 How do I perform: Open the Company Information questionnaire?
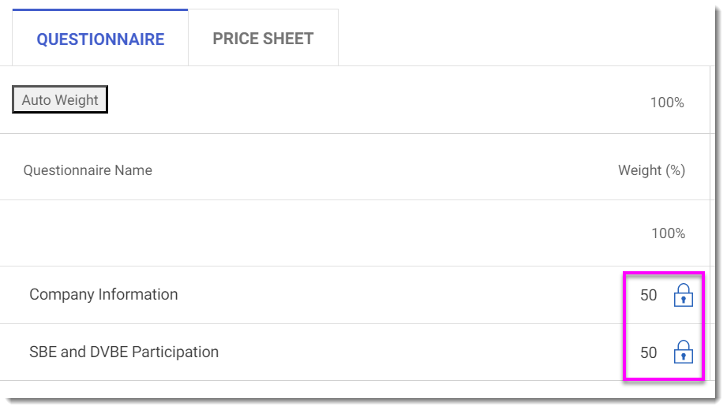[x=103, y=295]
